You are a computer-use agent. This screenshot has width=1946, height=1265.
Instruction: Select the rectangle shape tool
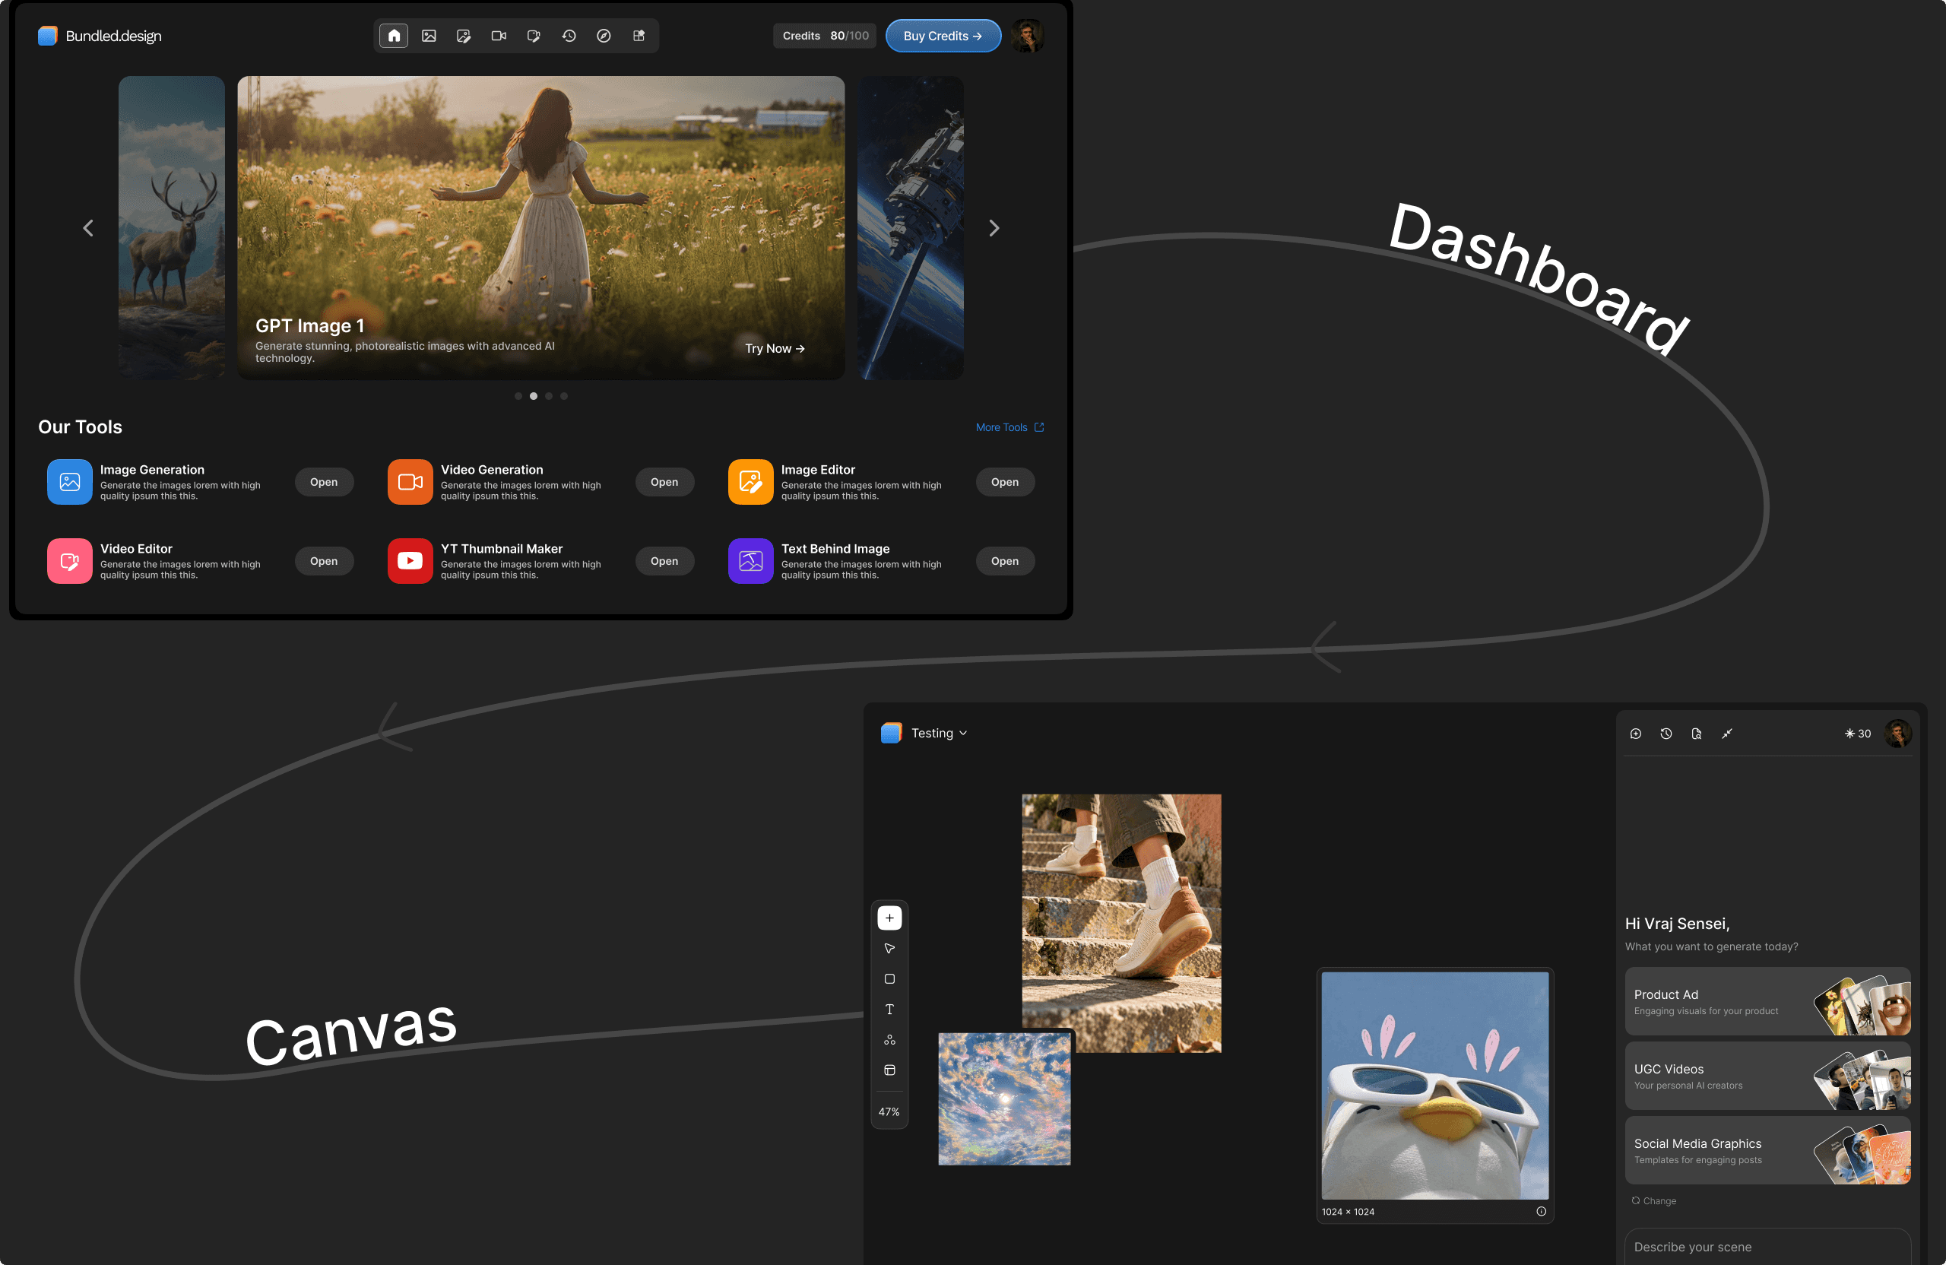point(889,979)
